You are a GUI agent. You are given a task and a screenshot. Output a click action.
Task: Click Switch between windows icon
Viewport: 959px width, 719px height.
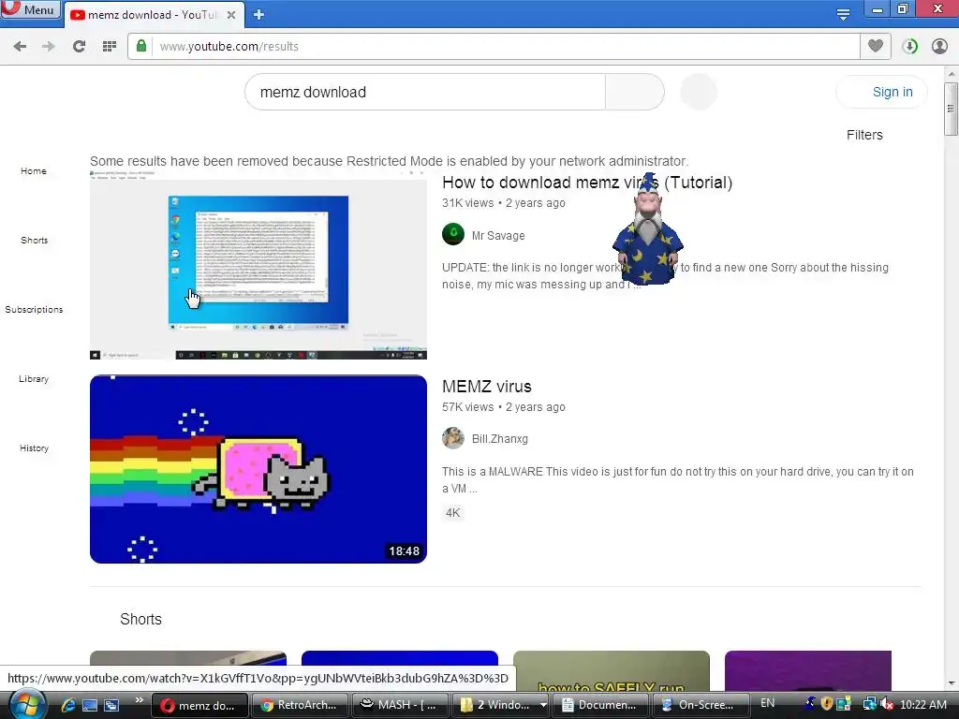[111, 705]
